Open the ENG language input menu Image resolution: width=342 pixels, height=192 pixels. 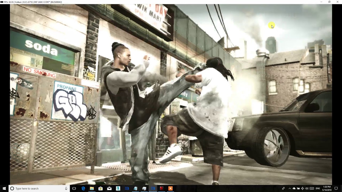point(318,189)
